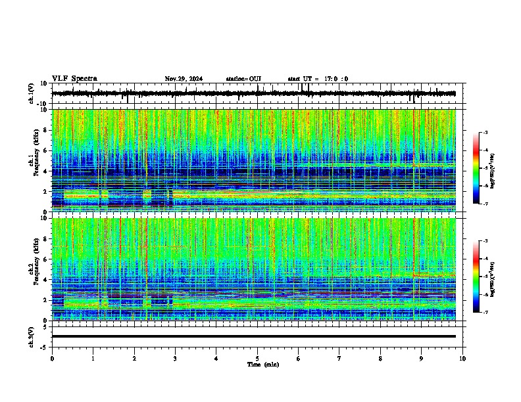Click time axis tick label '8'
This screenshot has height=402, width=521.
point(380,359)
